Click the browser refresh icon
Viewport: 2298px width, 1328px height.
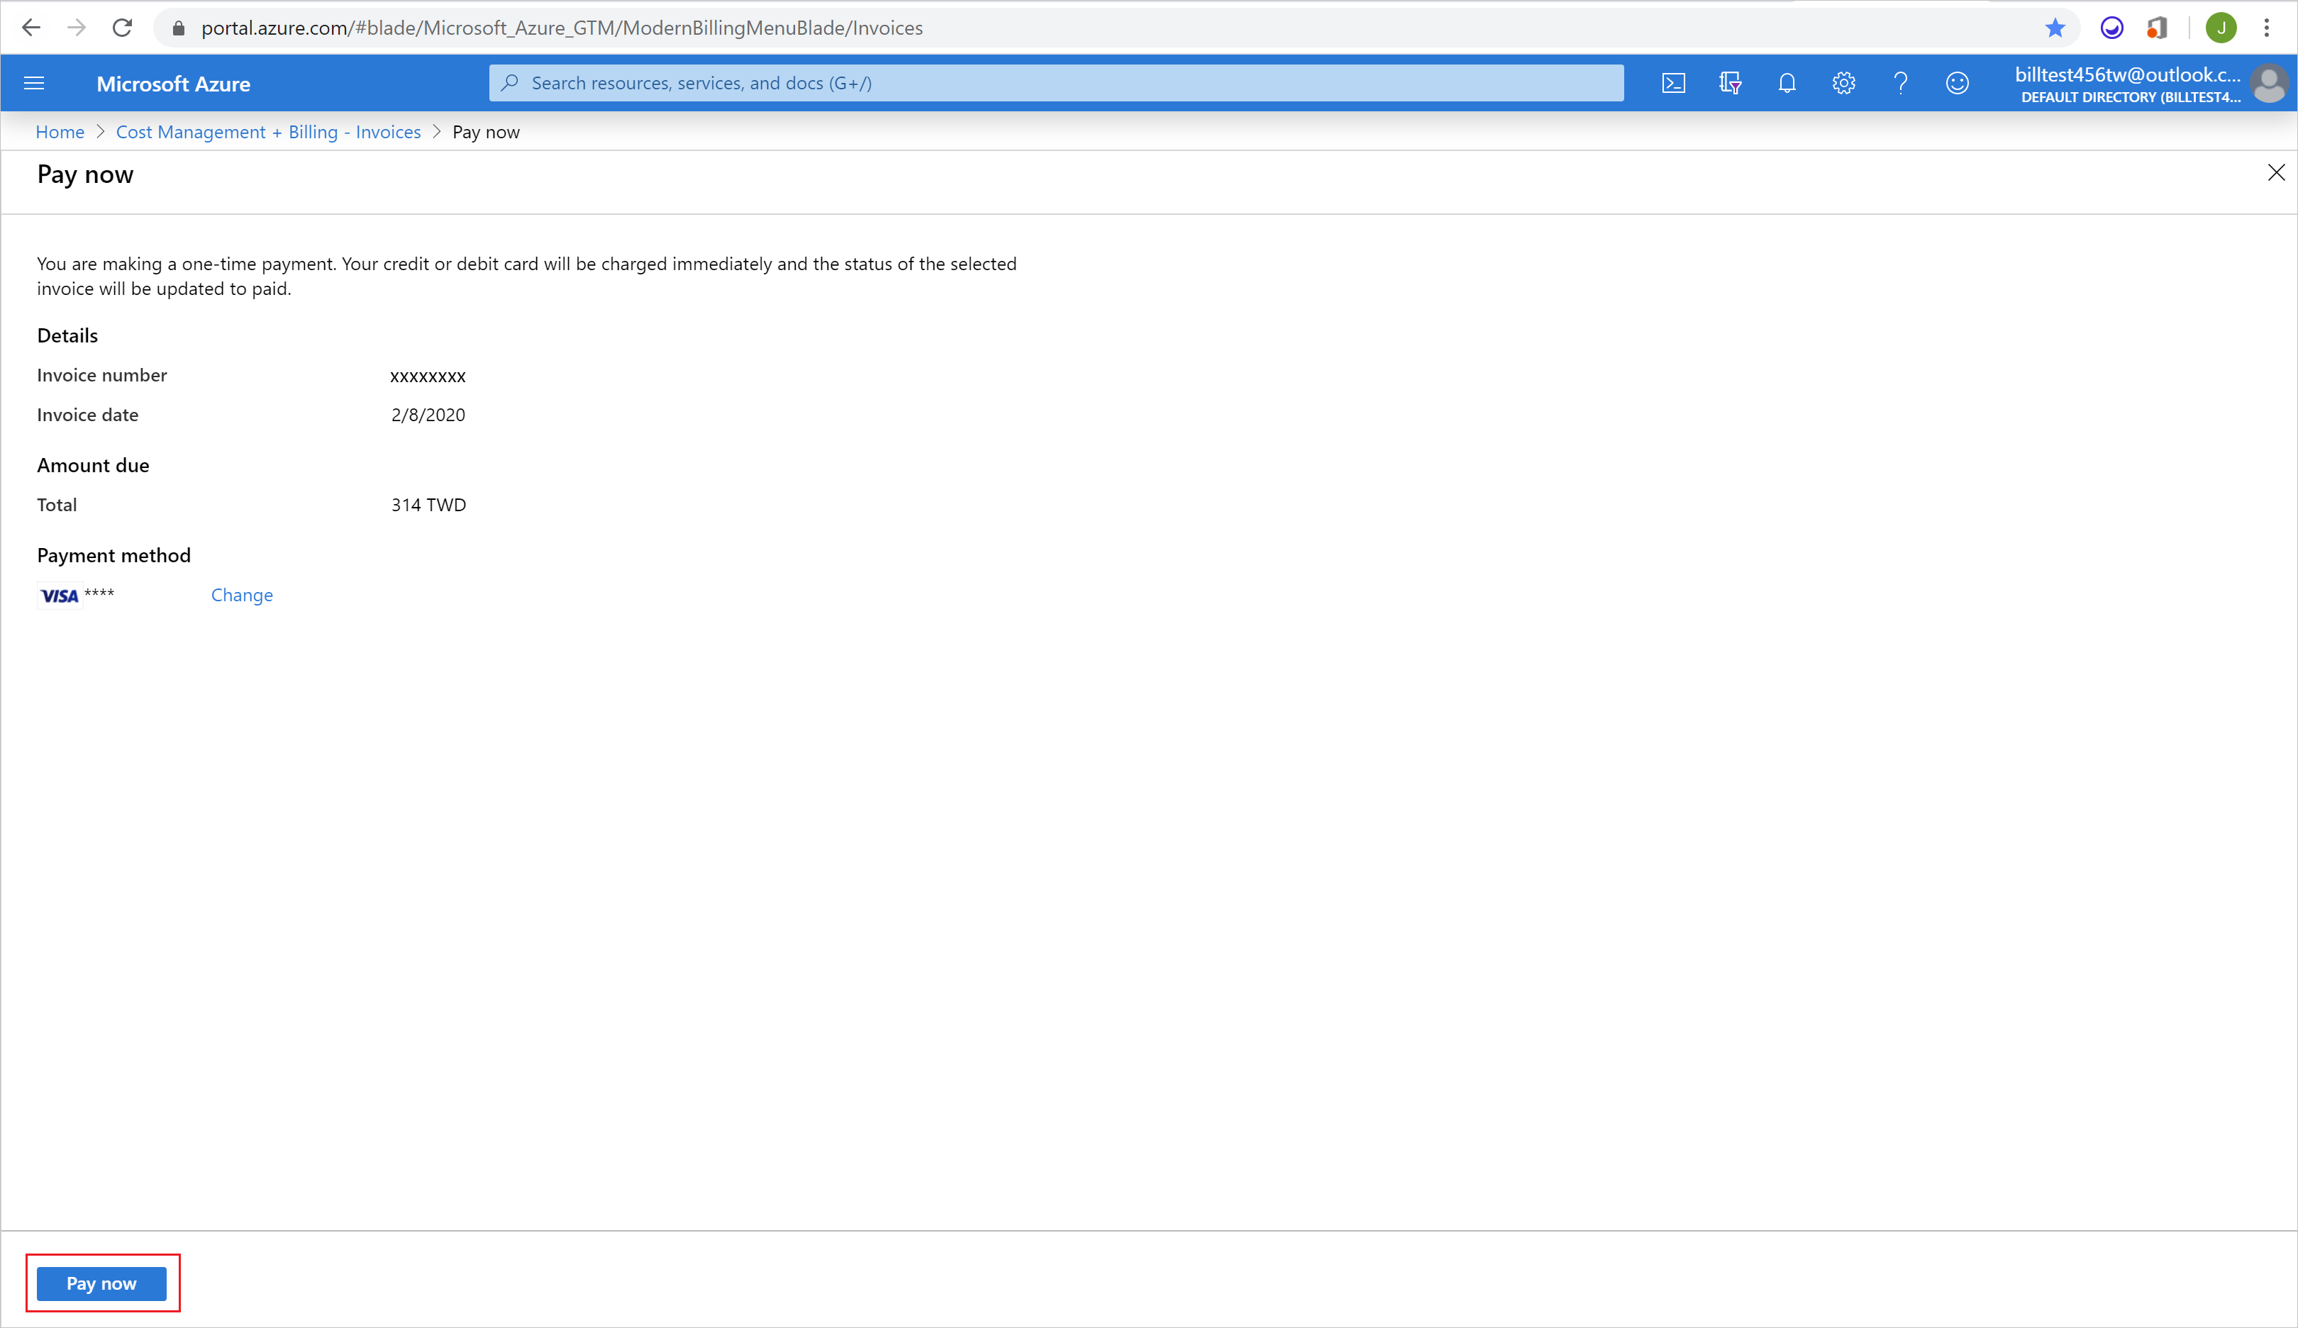[x=117, y=28]
